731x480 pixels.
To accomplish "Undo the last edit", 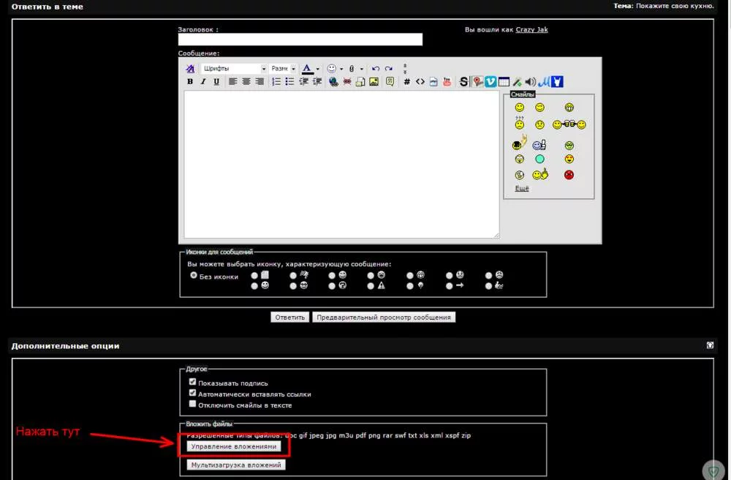I will [x=376, y=69].
